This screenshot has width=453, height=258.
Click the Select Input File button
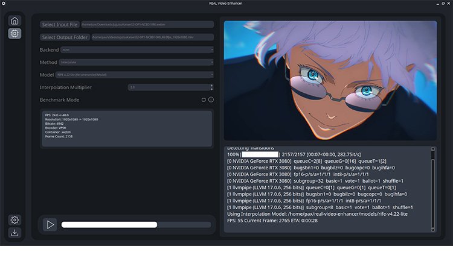tap(60, 25)
